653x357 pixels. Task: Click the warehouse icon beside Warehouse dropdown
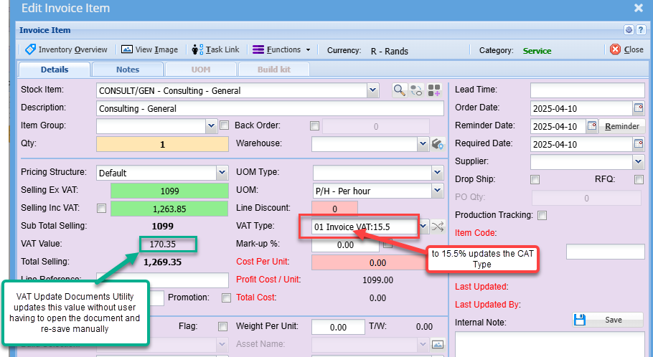[438, 144]
